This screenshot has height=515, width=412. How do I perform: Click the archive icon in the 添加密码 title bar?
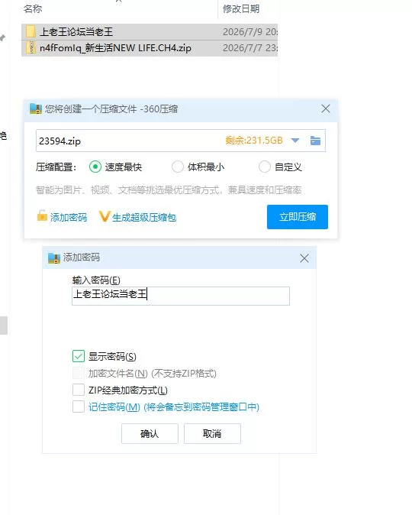tap(54, 257)
